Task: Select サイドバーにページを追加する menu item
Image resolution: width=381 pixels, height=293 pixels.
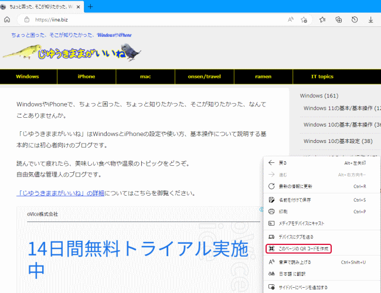Action: [322, 287]
